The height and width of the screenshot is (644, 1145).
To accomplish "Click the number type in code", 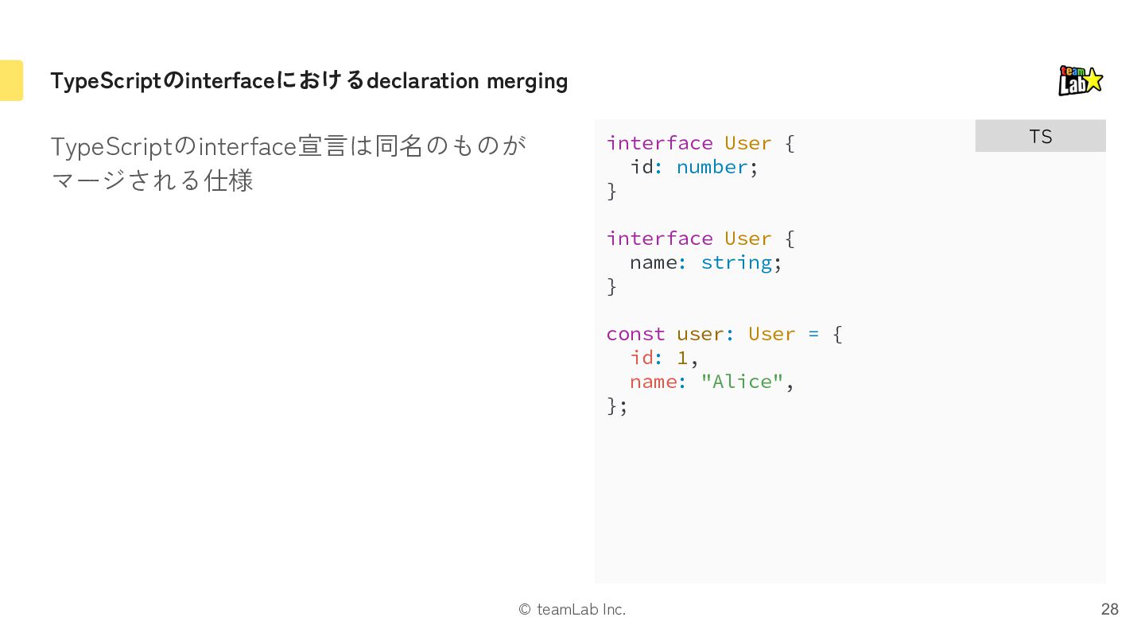I will click(x=712, y=167).
